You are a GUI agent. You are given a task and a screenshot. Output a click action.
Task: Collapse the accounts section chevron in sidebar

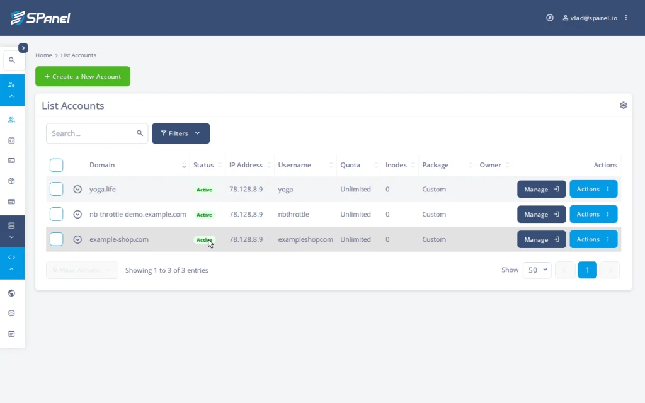tap(11, 96)
